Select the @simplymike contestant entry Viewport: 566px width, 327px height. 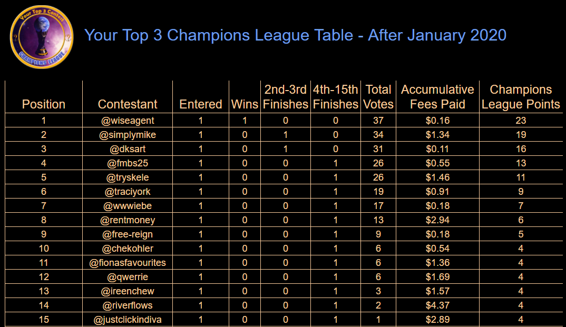click(x=128, y=135)
